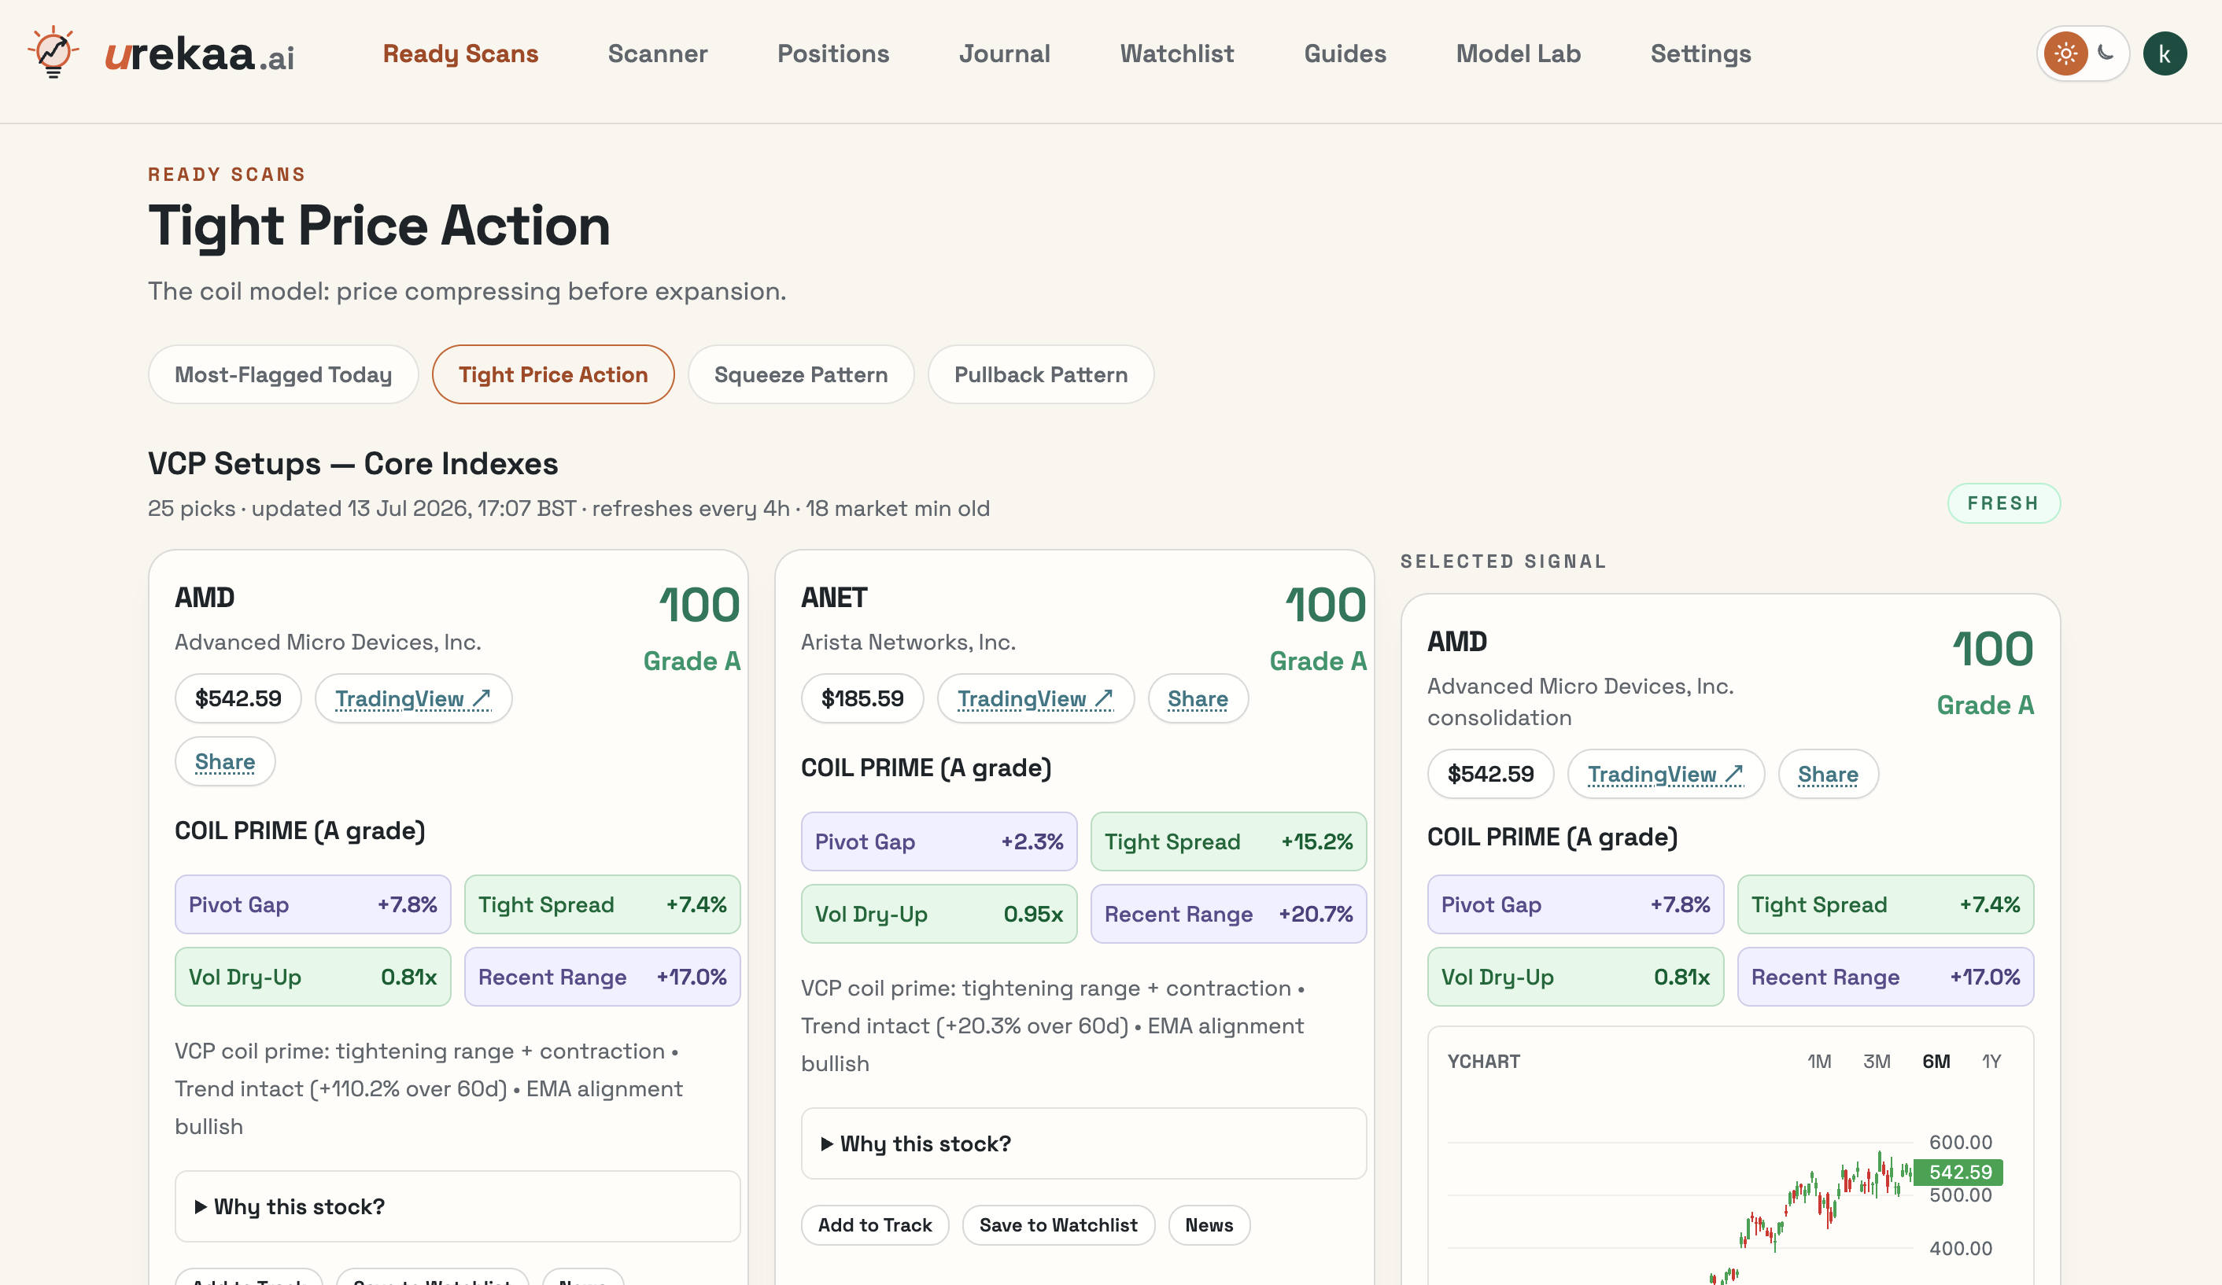Open the Positions page

coord(833,53)
